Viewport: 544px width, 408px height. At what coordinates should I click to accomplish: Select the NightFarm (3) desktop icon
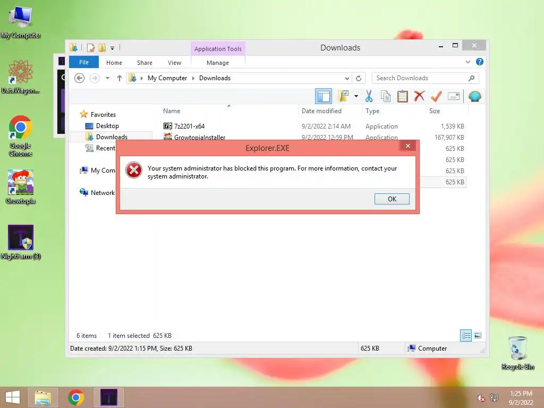pos(21,242)
